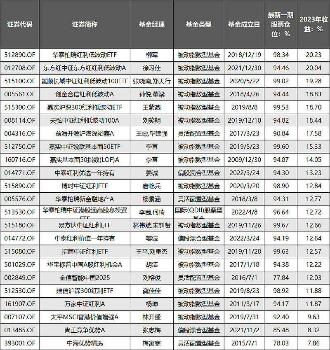330x350 pixels.
Task: Click the stock position 99.60
Action: tap(281, 147)
